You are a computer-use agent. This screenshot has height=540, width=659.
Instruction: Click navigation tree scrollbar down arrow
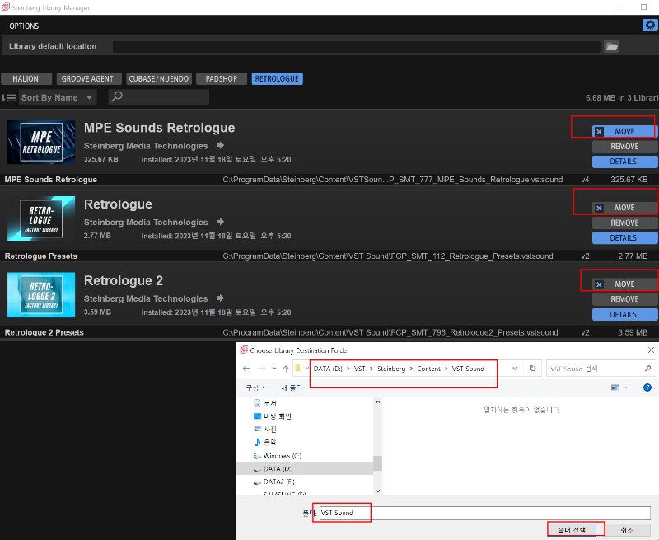tap(377, 491)
